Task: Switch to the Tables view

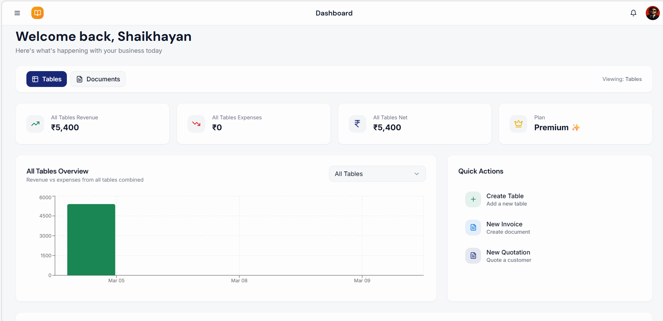Action: (x=46, y=79)
